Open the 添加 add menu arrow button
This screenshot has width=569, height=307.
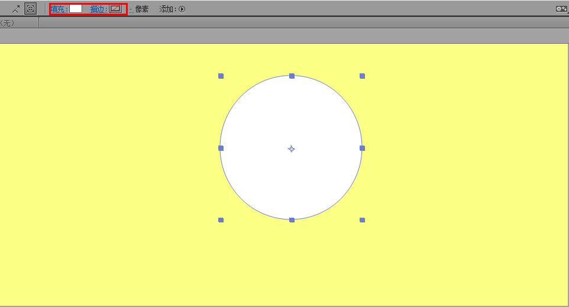(x=182, y=9)
